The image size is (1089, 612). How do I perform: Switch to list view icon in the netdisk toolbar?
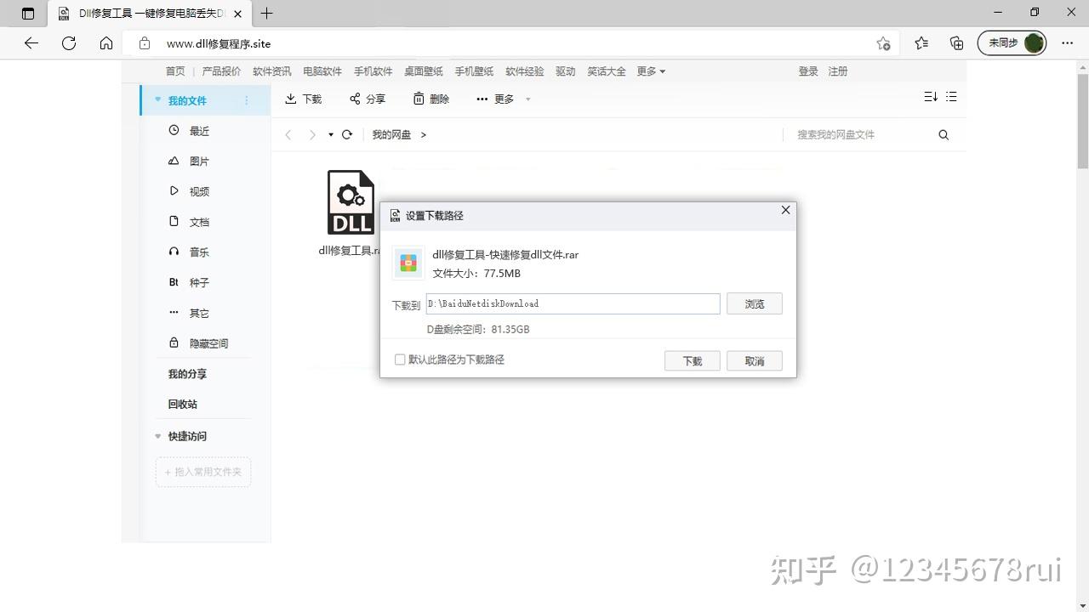click(951, 97)
